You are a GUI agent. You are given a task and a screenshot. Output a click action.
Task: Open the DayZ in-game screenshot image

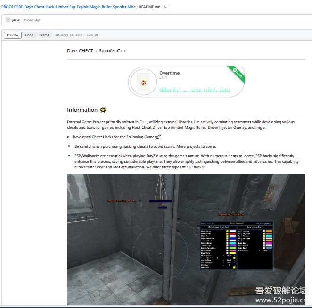coord(186,239)
